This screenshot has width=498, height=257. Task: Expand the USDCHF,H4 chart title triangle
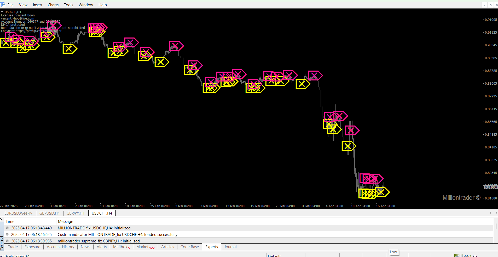click(x=2, y=12)
